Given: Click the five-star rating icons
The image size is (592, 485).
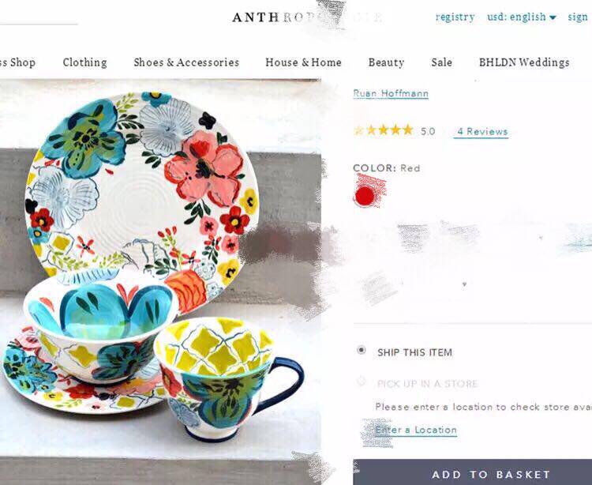Looking at the screenshot, I should point(383,130).
